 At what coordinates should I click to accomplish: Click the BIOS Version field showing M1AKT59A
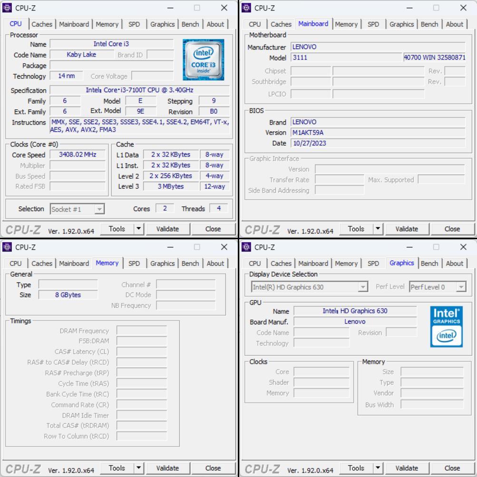[x=378, y=133]
